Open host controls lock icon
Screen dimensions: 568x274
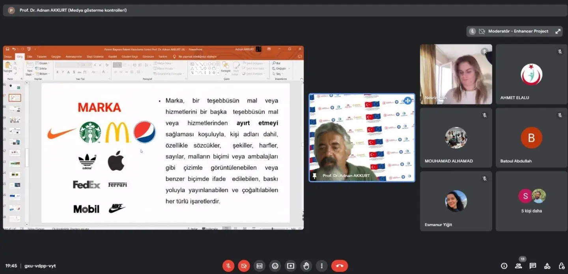click(x=561, y=266)
